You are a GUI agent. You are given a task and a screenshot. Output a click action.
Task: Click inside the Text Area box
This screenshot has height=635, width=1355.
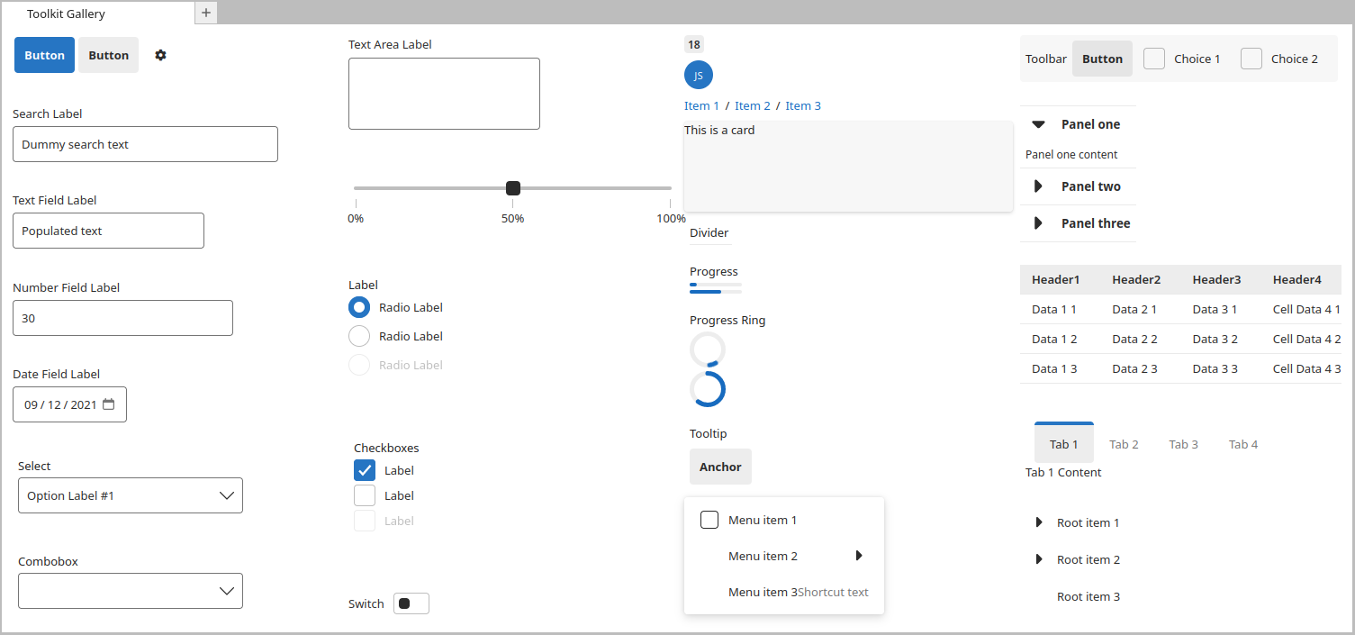pos(444,94)
